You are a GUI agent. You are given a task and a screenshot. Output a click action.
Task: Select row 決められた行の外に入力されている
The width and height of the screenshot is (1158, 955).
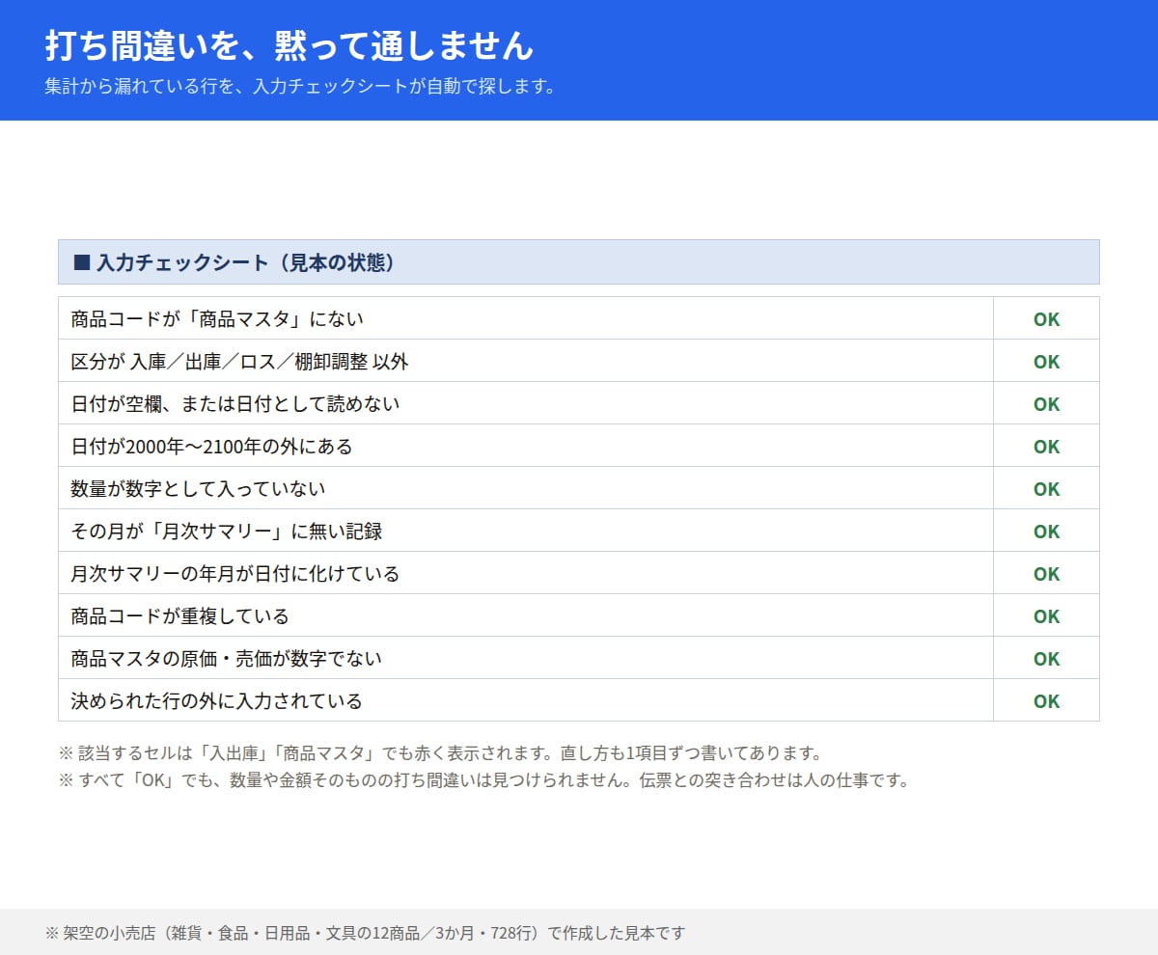pos(579,700)
